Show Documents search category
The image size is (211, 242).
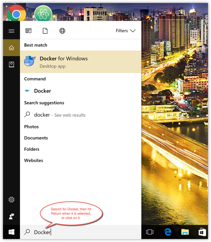tap(36, 138)
